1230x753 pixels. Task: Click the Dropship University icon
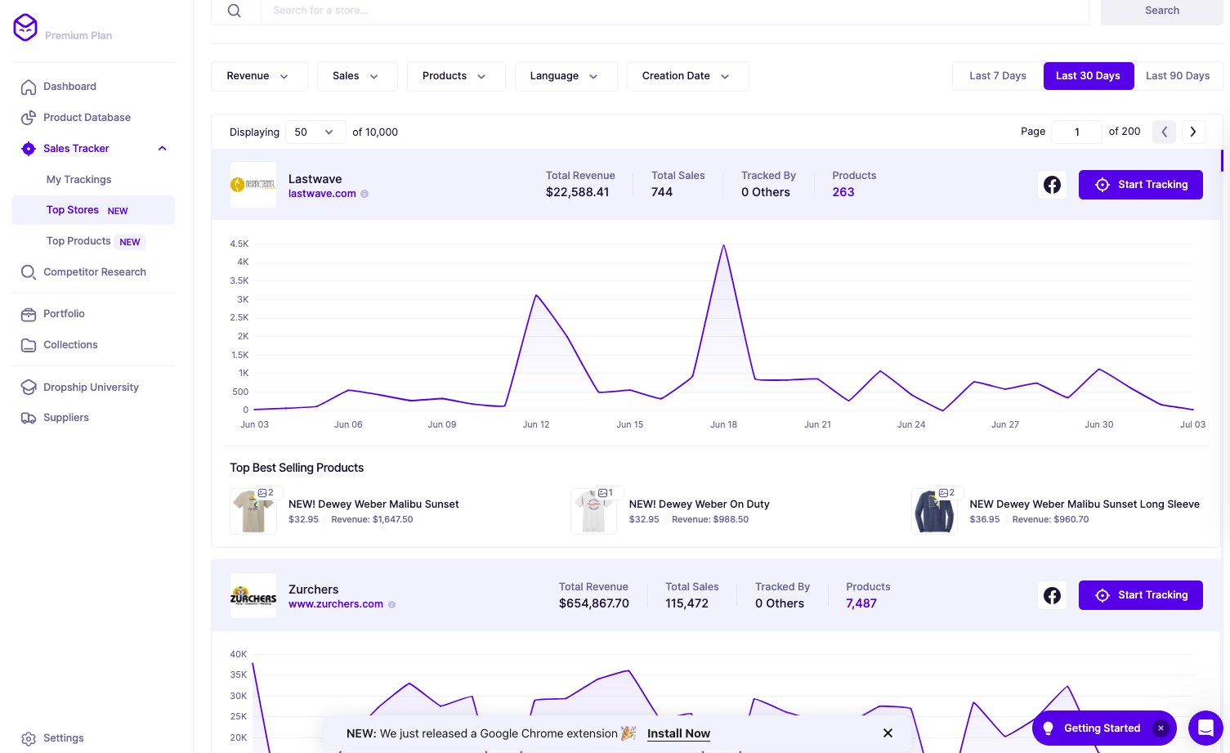tap(29, 387)
